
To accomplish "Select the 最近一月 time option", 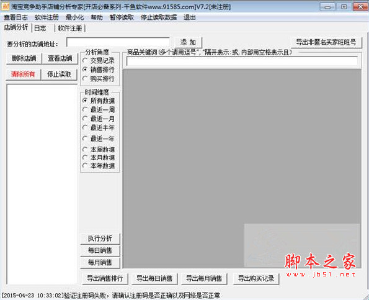I will tap(99, 119).
